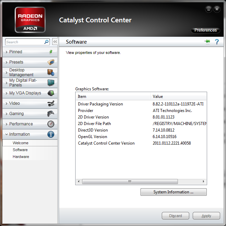This screenshot has width=226, height=226.
Task: Expand the My VGA Displays chevron
Action: 7,93
